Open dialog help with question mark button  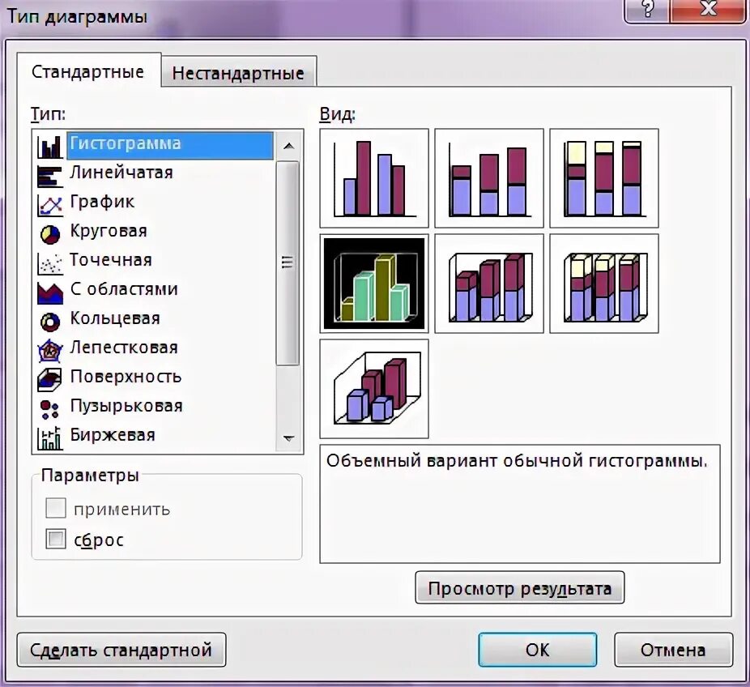(647, 10)
